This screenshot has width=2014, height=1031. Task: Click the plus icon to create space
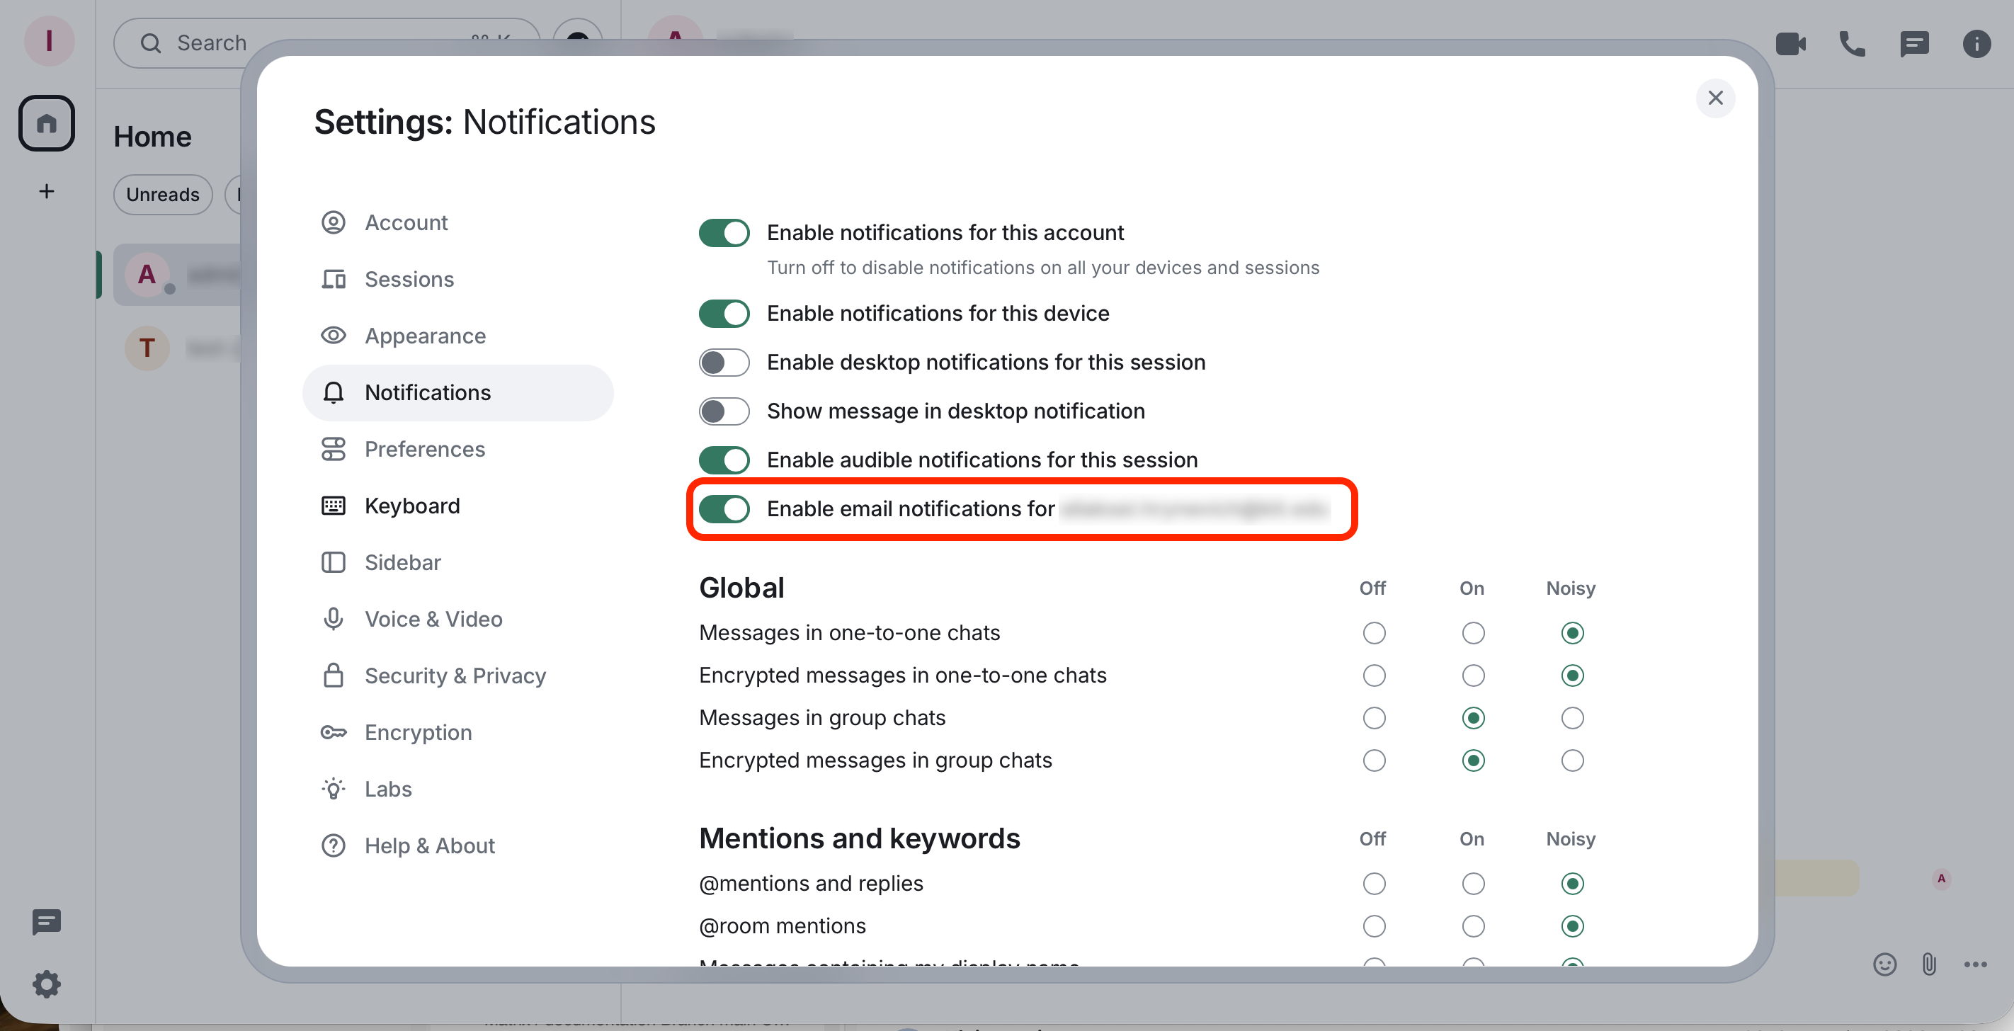47,191
